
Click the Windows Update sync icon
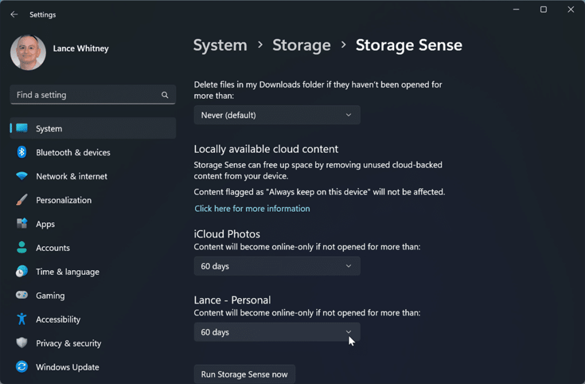point(22,367)
